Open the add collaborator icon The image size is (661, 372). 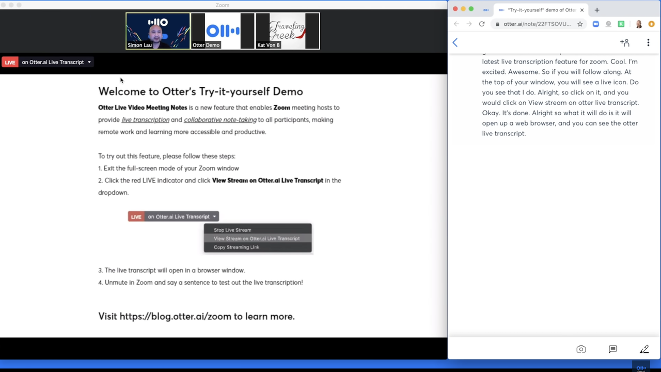625,43
